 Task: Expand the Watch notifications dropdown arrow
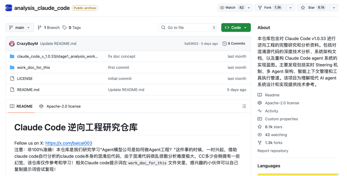[x=249, y=8]
